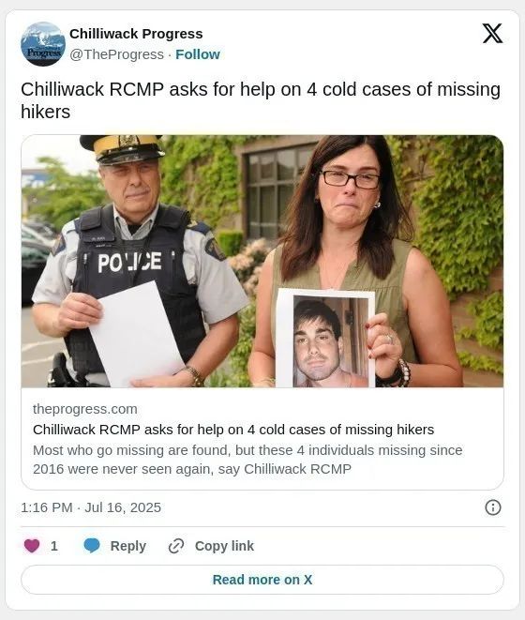Open the Chilliwack Progress profile avatar
The width and height of the screenshot is (525, 620).
[43, 43]
